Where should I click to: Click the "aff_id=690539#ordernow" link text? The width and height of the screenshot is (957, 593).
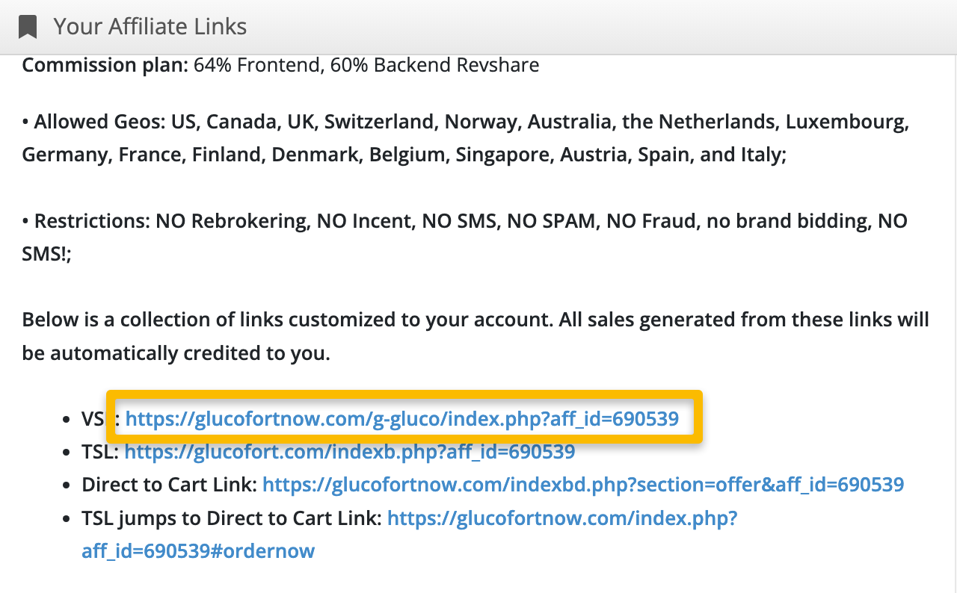(198, 551)
